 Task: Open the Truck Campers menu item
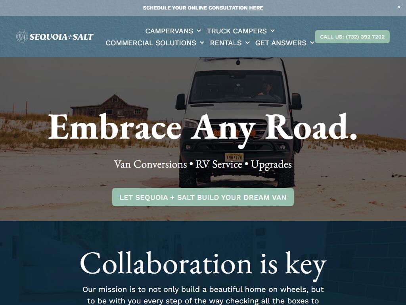point(237,31)
